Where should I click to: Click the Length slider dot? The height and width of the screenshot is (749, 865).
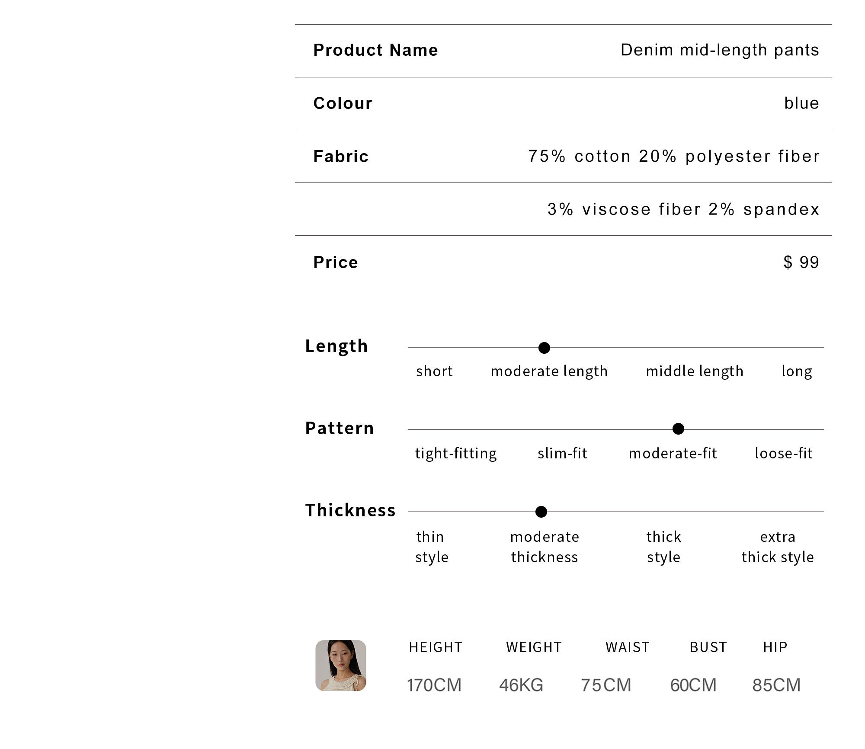pos(544,348)
